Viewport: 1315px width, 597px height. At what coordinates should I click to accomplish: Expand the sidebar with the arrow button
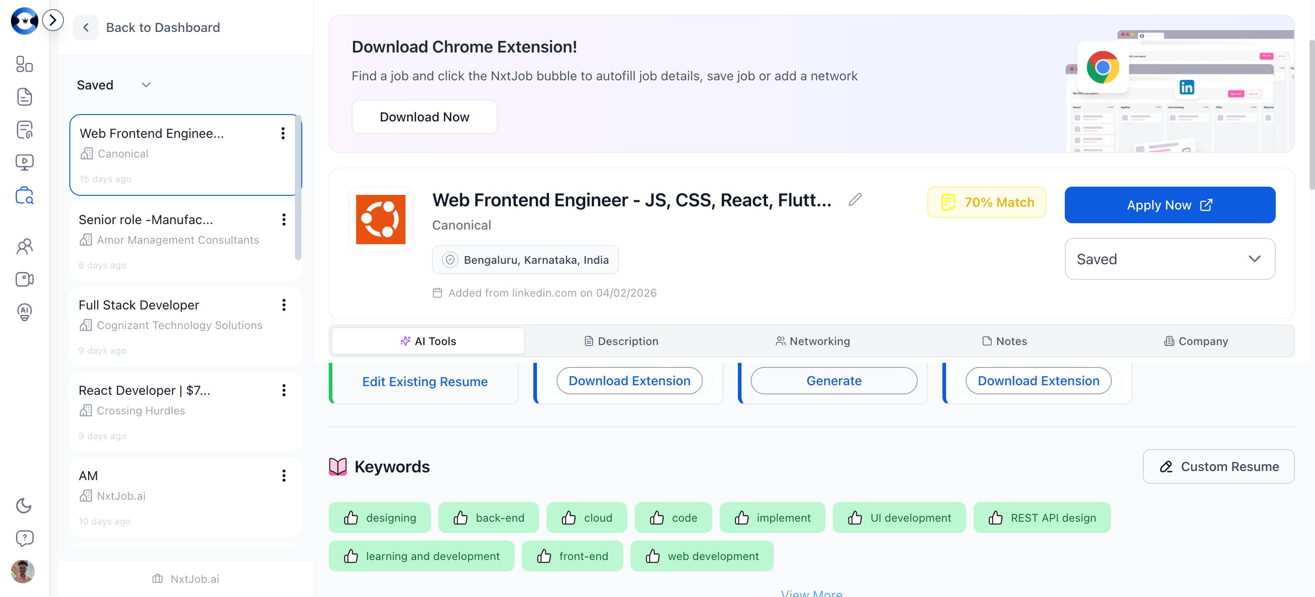coord(53,21)
